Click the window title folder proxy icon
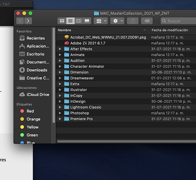Screen dimensions: 196x180 96,13
